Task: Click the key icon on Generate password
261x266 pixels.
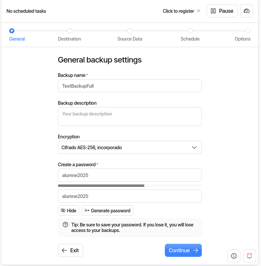Action: coord(87,210)
